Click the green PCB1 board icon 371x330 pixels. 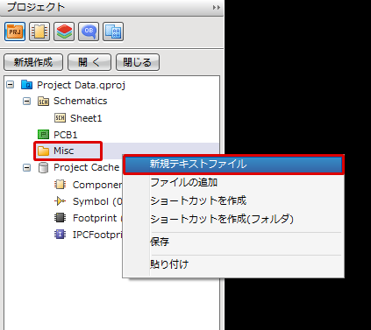click(43, 135)
